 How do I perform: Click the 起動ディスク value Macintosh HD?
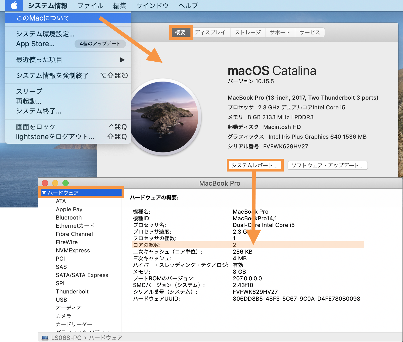pos(282,127)
